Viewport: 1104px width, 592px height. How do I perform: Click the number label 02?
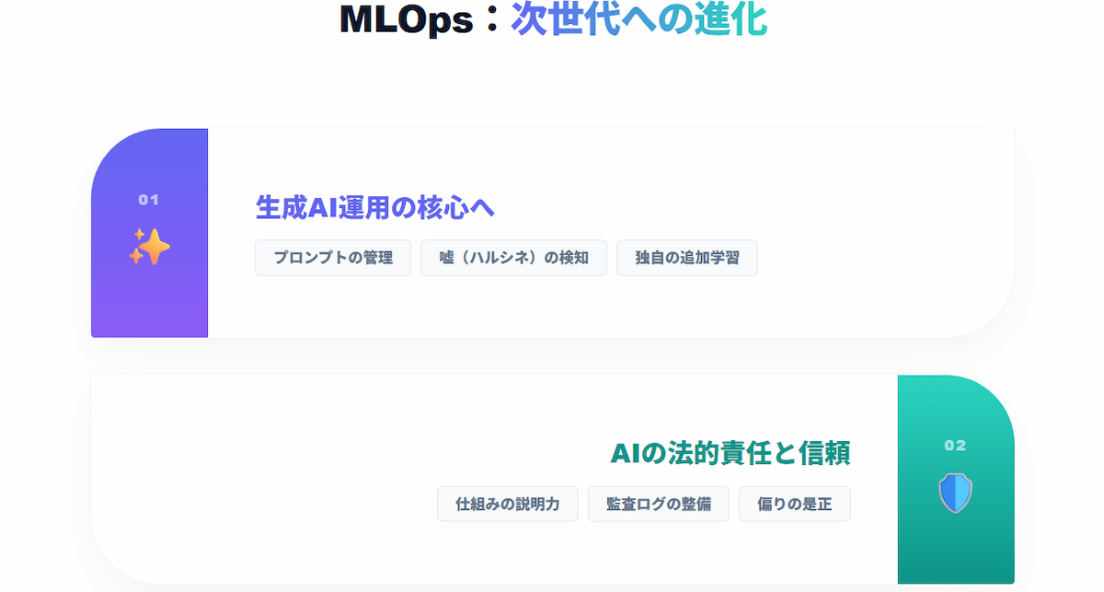click(955, 446)
